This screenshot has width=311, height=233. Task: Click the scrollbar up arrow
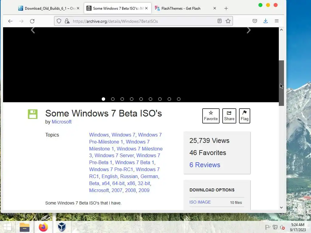coord(281,30)
